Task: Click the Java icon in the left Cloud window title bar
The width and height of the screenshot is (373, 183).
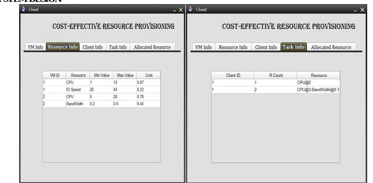Action: coord(23,9)
